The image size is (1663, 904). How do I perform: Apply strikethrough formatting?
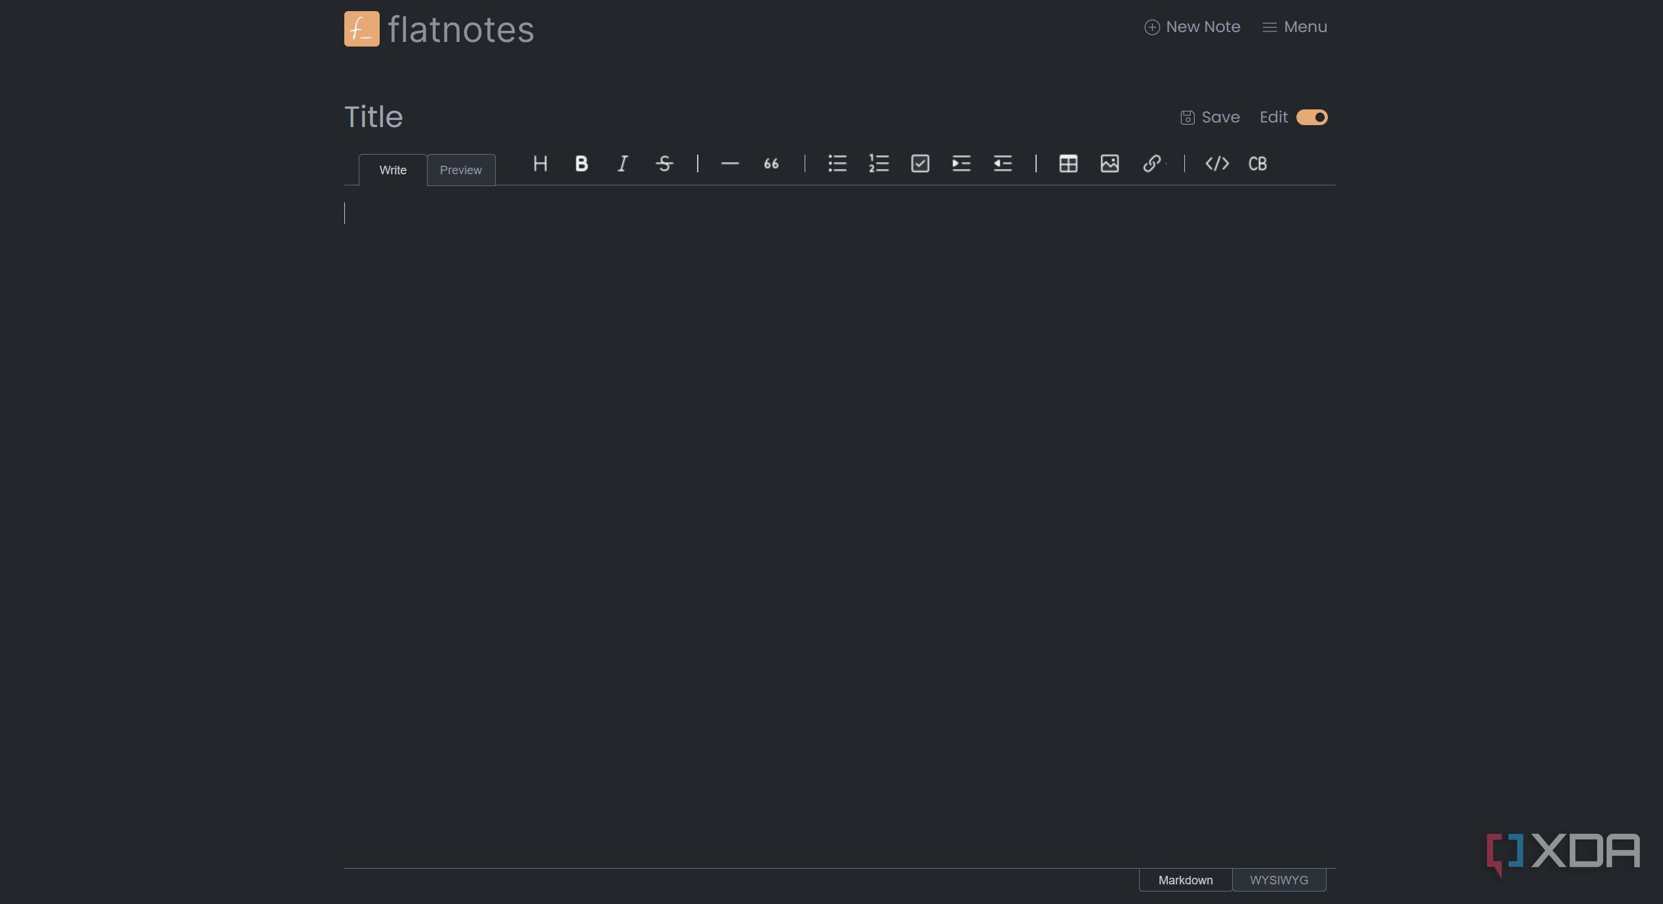pyautogui.click(x=664, y=163)
